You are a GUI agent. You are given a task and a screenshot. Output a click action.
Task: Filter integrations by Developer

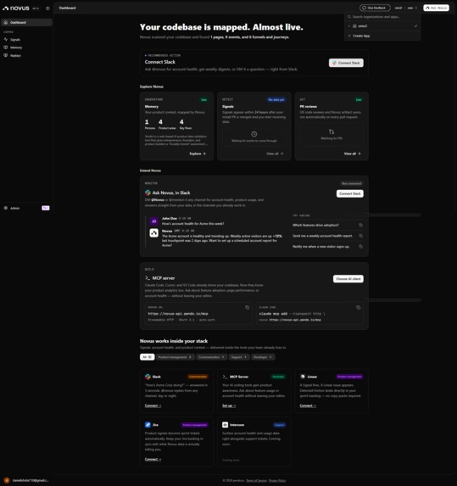[x=263, y=357]
